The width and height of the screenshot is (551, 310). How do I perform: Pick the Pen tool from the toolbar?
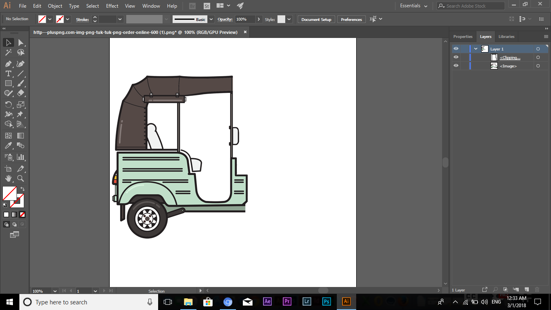pyautogui.click(x=8, y=64)
